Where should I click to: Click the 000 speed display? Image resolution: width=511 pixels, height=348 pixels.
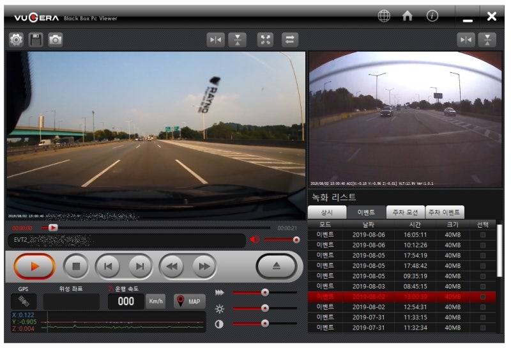pos(126,301)
